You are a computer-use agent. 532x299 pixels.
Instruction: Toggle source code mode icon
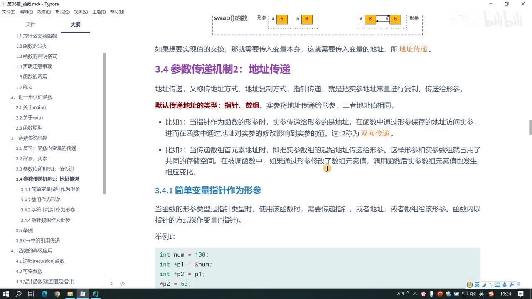coord(122,284)
